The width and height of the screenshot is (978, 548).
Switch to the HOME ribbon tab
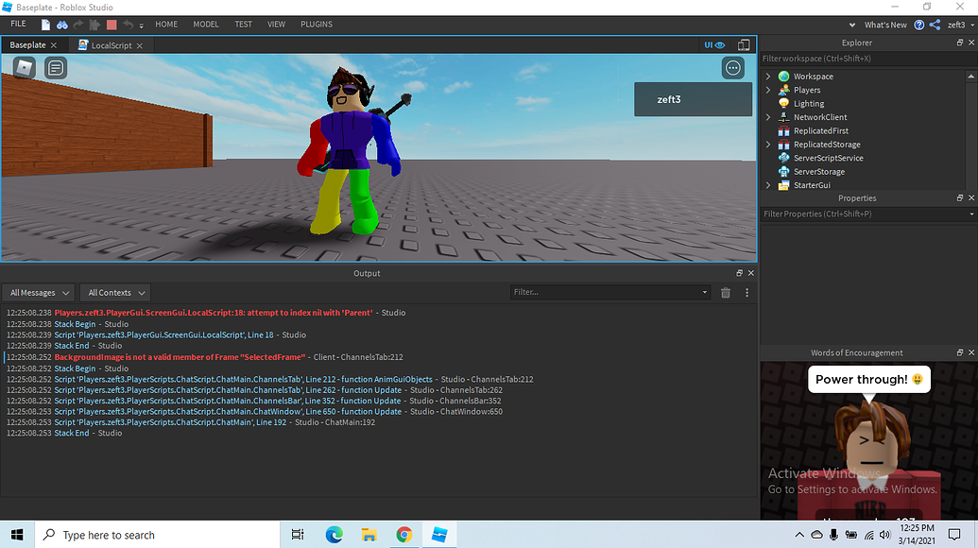point(166,25)
